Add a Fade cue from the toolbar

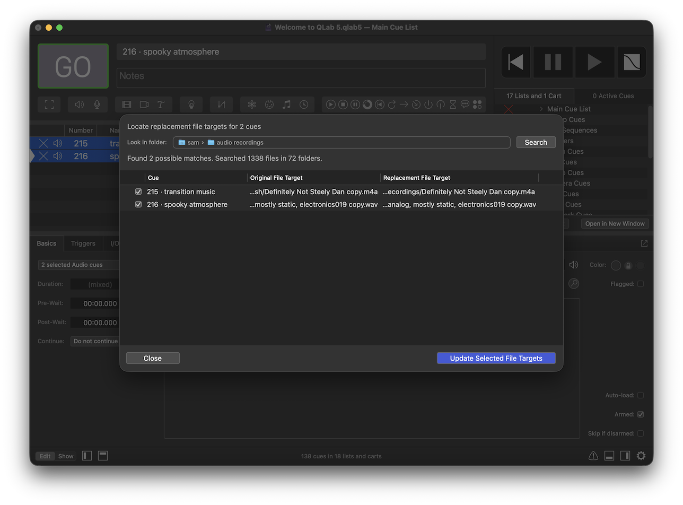tap(221, 105)
